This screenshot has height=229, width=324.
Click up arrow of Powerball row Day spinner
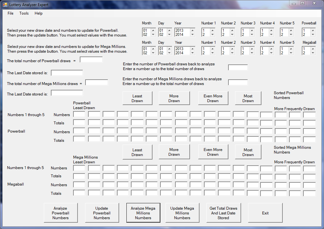click(169, 30)
